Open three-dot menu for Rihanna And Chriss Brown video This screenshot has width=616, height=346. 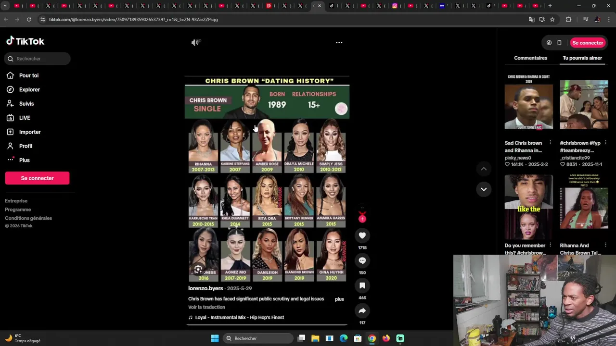tap(605, 246)
